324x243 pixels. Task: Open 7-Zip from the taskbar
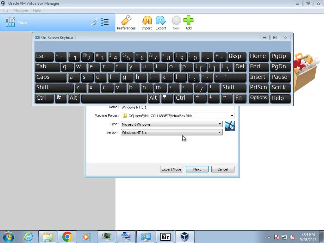[165, 237]
